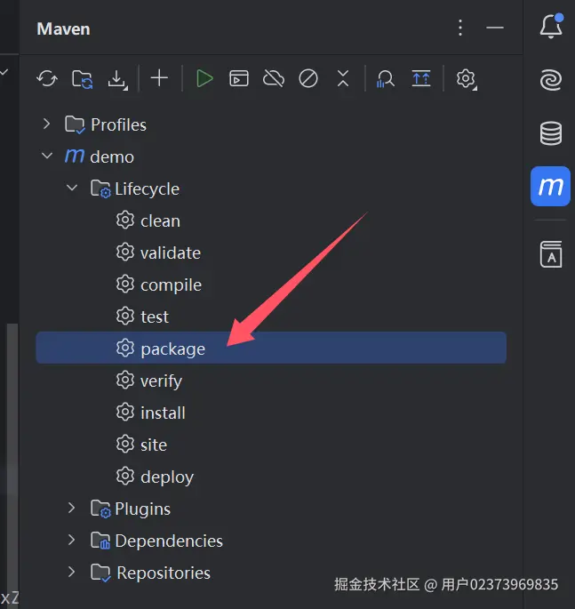The width and height of the screenshot is (575, 609).
Task: Click the Lifecycle folder label
Action: click(x=148, y=189)
